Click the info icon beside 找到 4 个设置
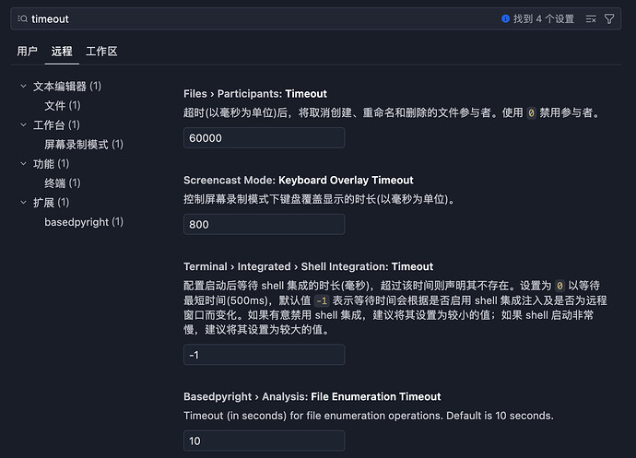The height and width of the screenshot is (458, 636). [x=505, y=18]
